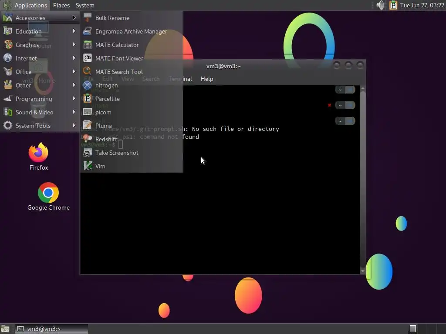Expand the Graphics submenu arrow
Viewport: 446px width, 334px height.
(74, 45)
